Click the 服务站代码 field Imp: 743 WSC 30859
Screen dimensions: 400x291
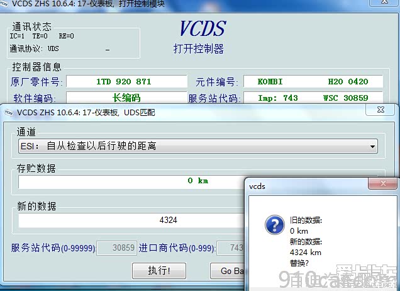click(313, 98)
